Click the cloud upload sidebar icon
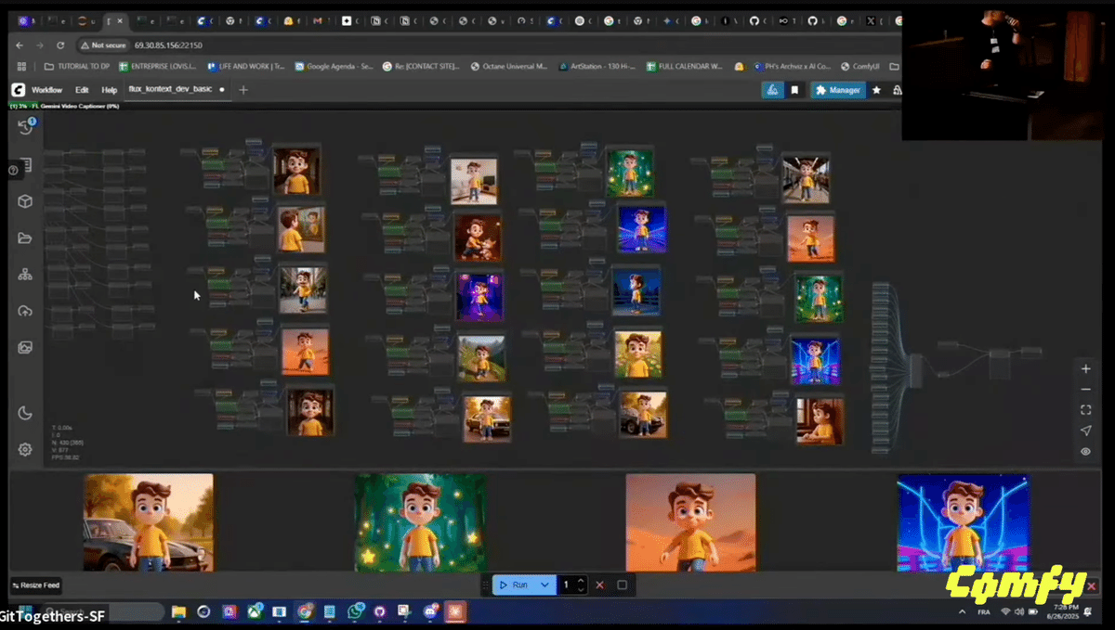The image size is (1115, 630). [x=25, y=311]
